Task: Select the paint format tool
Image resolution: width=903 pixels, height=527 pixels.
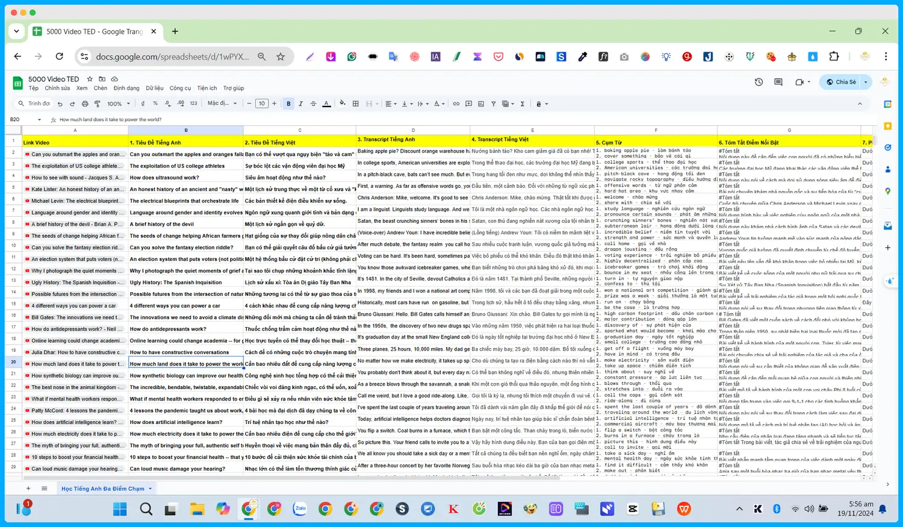Action: point(98,104)
